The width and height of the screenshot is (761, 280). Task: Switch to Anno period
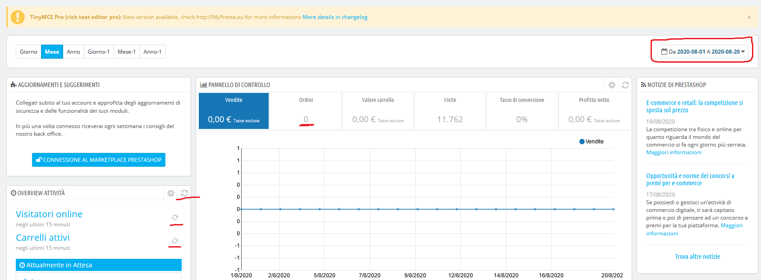(73, 52)
